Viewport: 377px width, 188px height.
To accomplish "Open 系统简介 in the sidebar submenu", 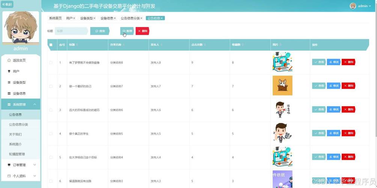I will (21, 144).
